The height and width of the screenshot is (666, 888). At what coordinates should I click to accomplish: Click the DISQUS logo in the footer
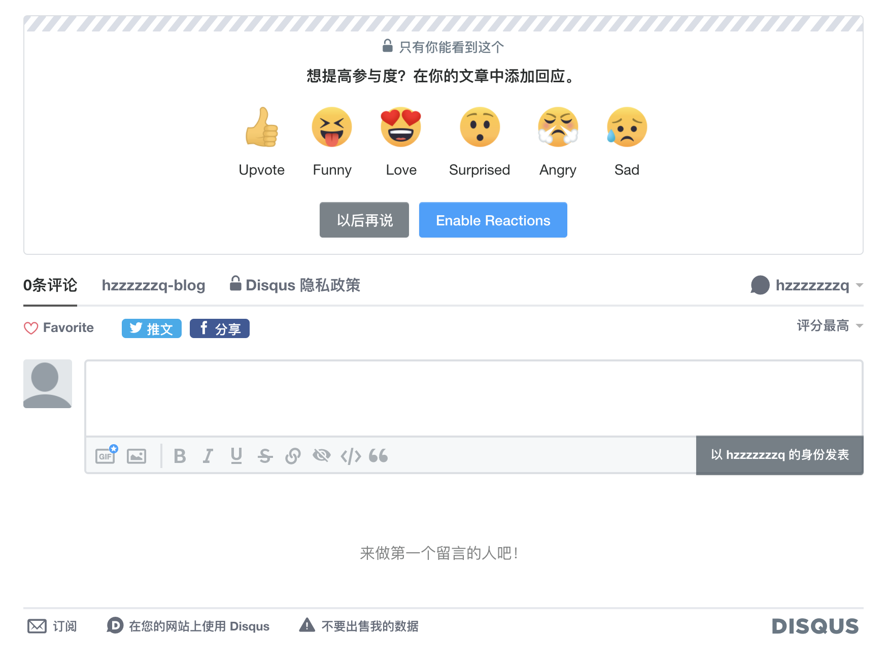(x=815, y=626)
